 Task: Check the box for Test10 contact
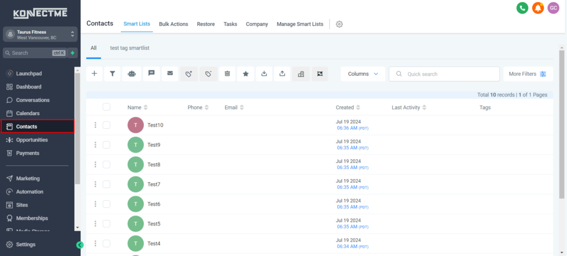click(106, 125)
